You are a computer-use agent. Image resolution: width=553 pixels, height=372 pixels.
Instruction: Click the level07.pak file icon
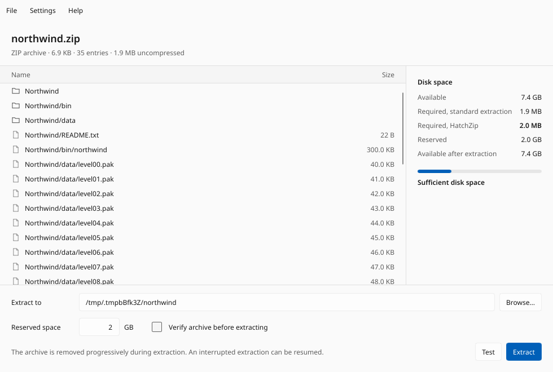(x=16, y=267)
